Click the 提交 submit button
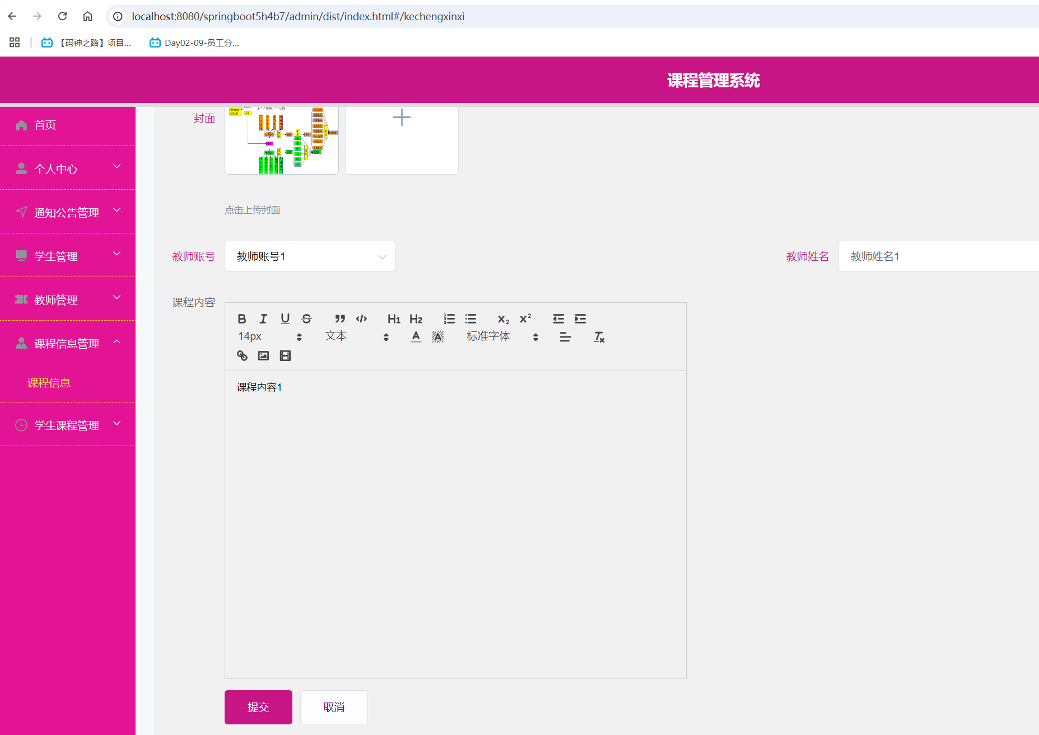This screenshot has width=1039, height=735. (x=258, y=707)
